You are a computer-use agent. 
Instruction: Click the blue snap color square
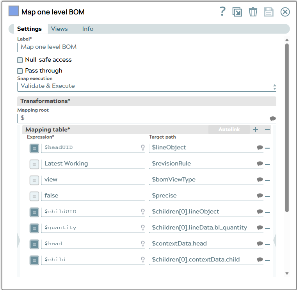14,11
